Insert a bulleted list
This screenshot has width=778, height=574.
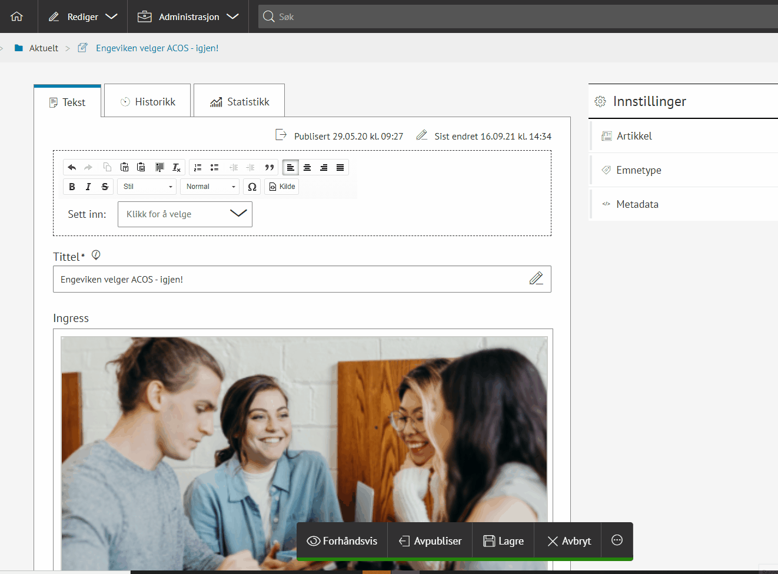click(215, 168)
